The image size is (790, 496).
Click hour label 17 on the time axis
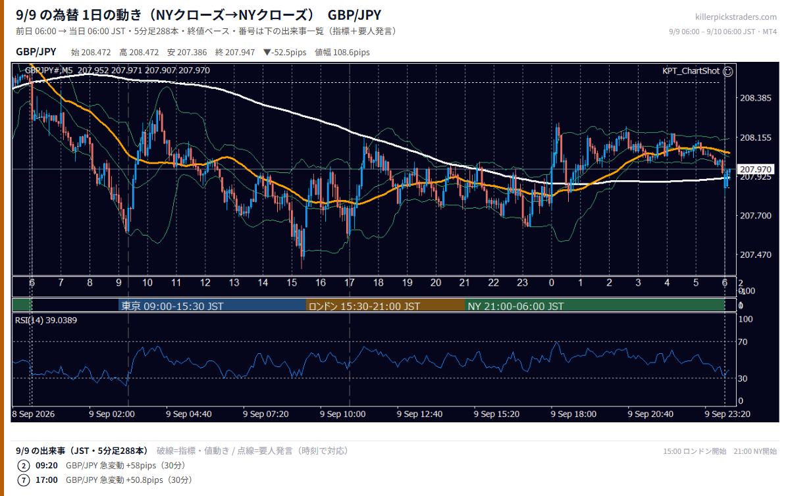pyautogui.click(x=349, y=283)
